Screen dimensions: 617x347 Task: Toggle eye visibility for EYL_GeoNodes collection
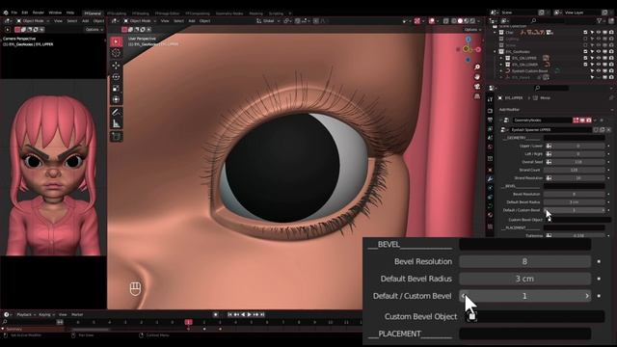click(599, 51)
